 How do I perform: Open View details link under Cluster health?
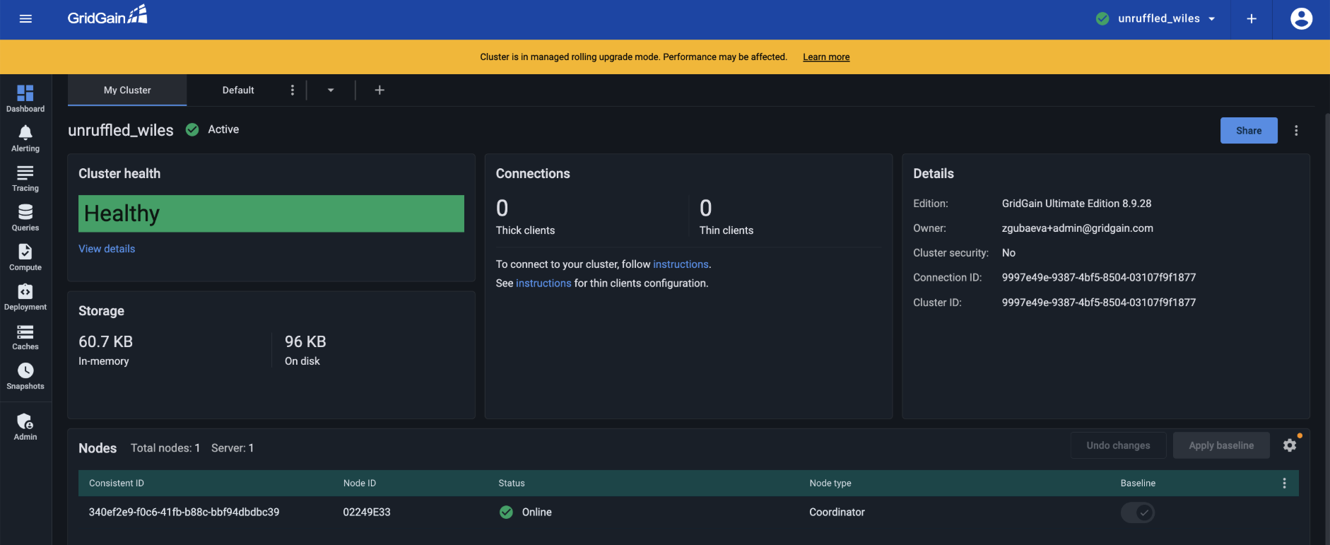pos(107,249)
